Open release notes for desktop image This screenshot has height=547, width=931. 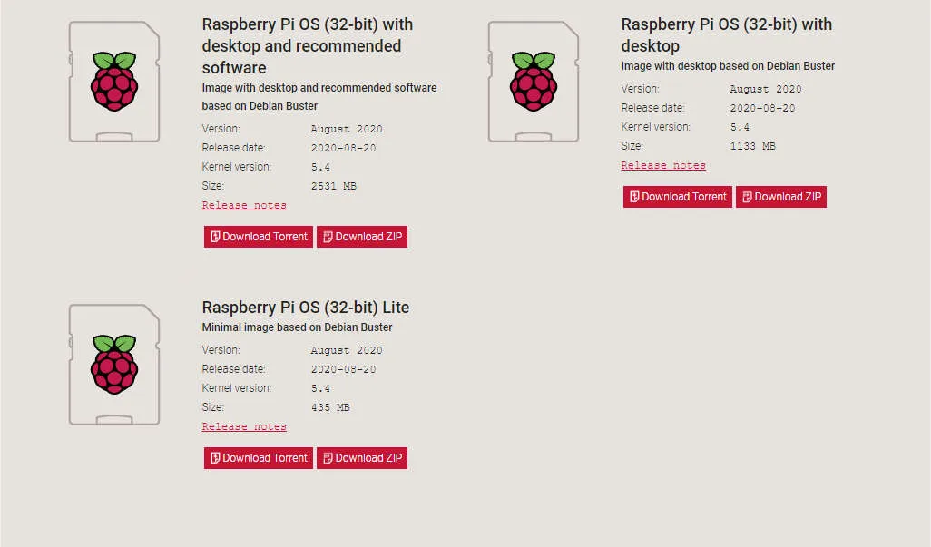click(x=663, y=165)
